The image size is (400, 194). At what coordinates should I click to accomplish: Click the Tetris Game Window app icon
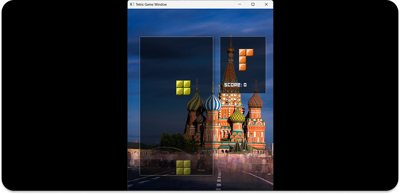point(132,4)
